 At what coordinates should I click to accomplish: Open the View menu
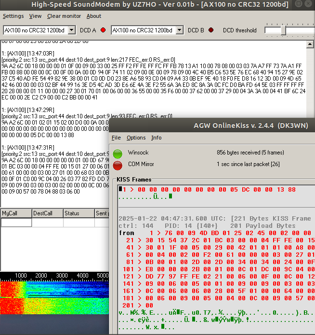(x=35, y=16)
